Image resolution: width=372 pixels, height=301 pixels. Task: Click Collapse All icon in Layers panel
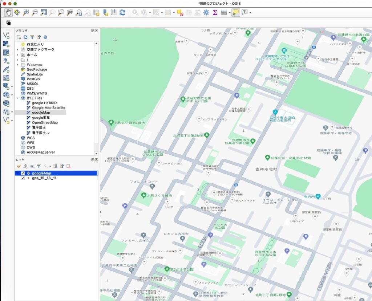coord(62,166)
